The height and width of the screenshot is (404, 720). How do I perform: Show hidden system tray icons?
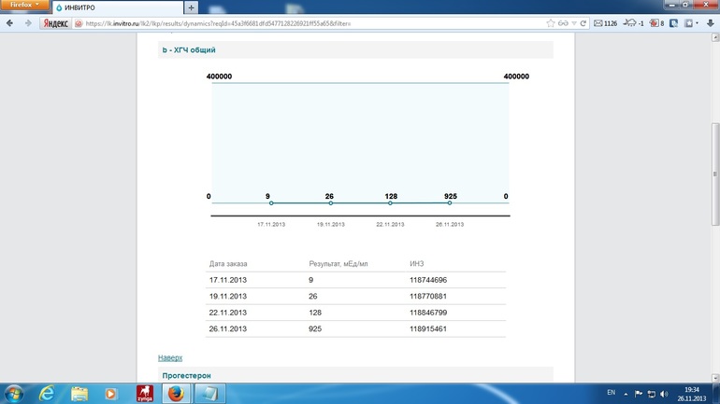coord(626,394)
